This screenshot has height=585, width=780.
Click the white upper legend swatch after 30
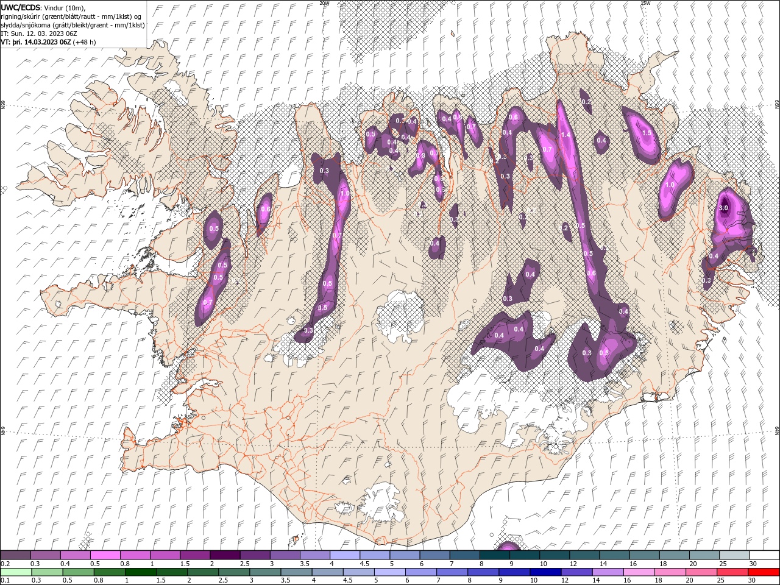[764, 555]
